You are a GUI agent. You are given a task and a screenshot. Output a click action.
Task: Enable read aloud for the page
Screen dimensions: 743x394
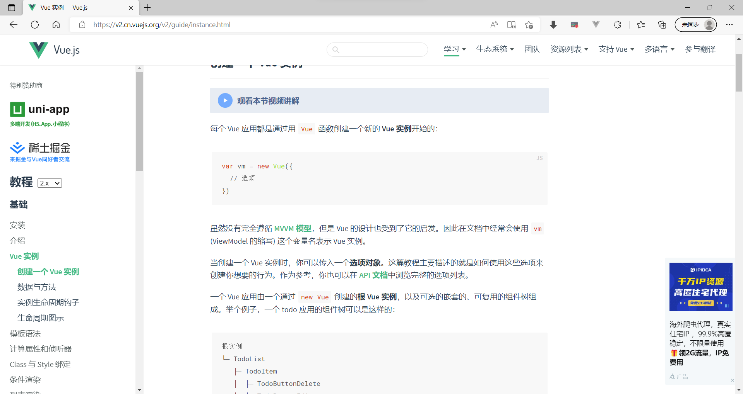(x=494, y=24)
